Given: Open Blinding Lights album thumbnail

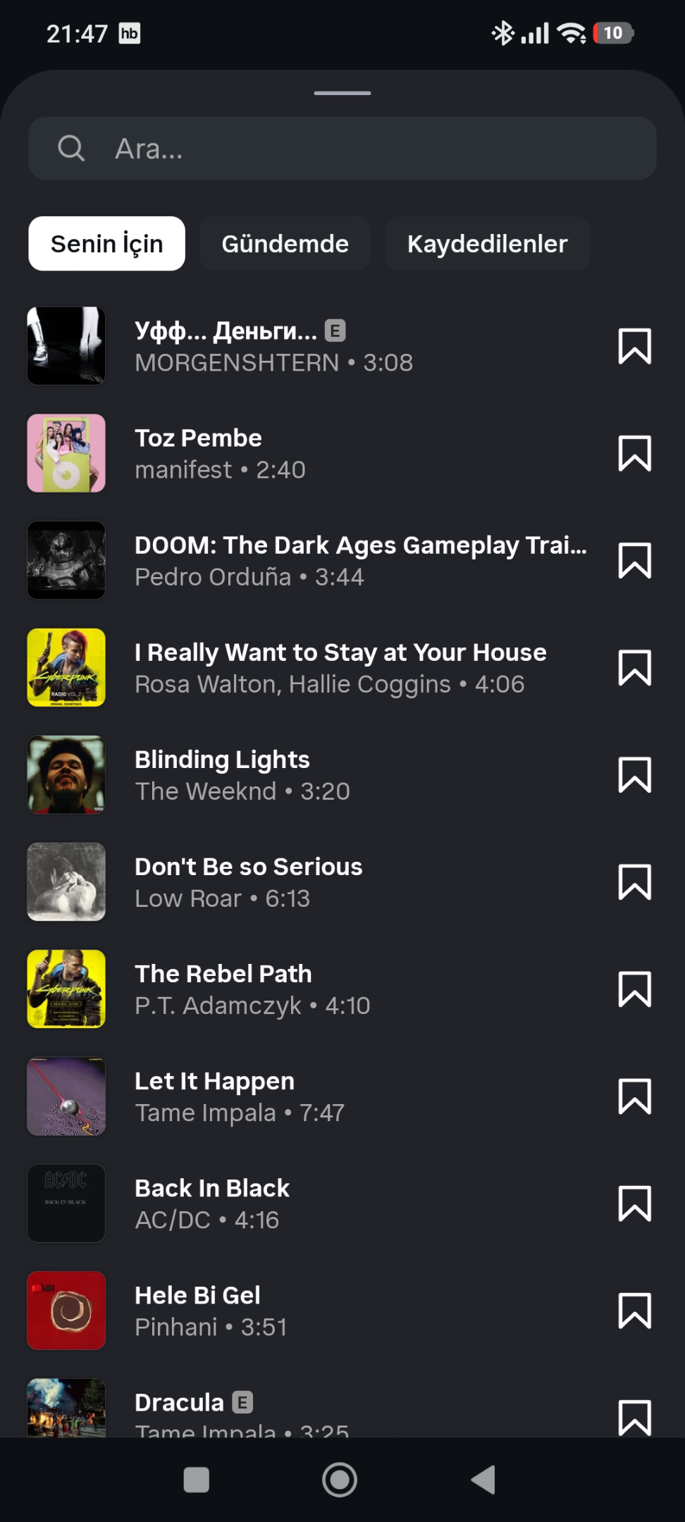Looking at the screenshot, I should tap(66, 774).
